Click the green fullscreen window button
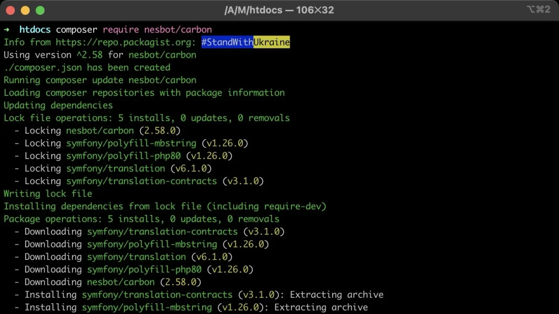 [40, 10]
